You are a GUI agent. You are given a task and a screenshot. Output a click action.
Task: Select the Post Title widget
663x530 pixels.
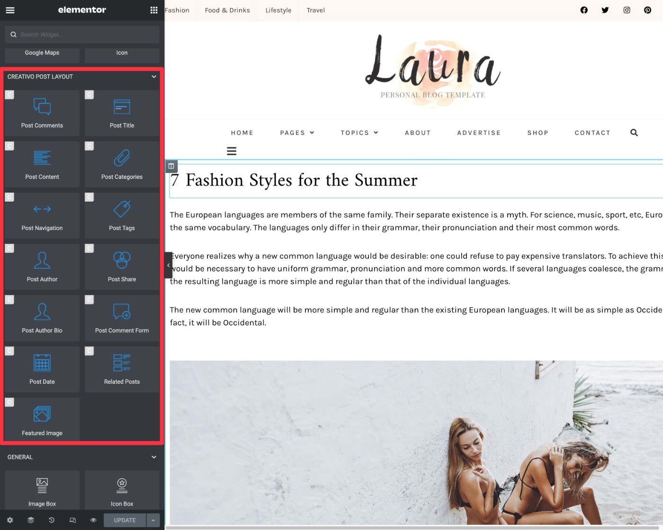[122, 113]
